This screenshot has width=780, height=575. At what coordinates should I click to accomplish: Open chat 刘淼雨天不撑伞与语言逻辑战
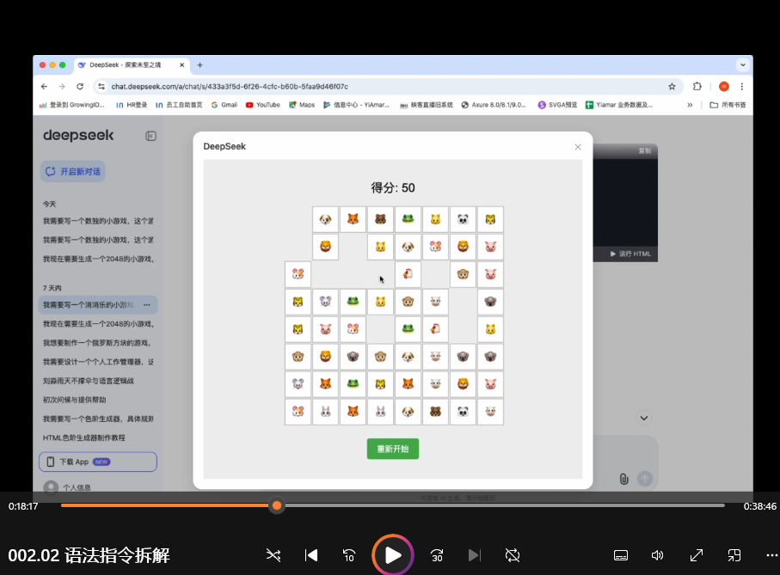coord(89,381)
